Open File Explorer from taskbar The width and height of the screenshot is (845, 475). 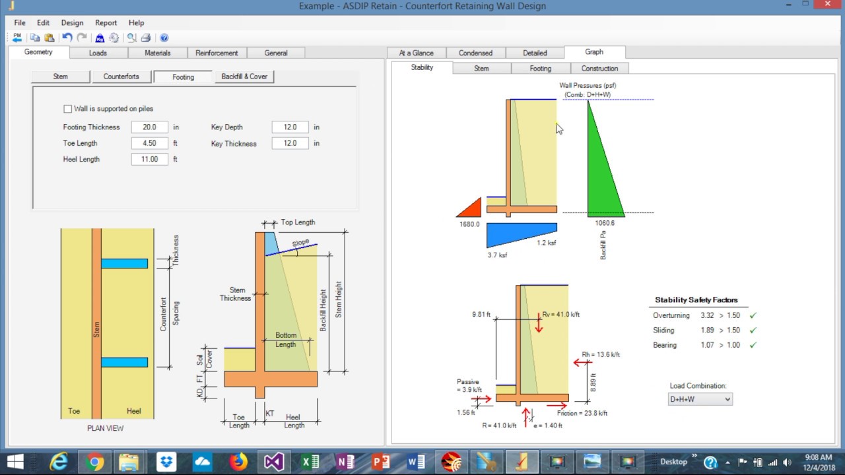click(x=129, y=462)
